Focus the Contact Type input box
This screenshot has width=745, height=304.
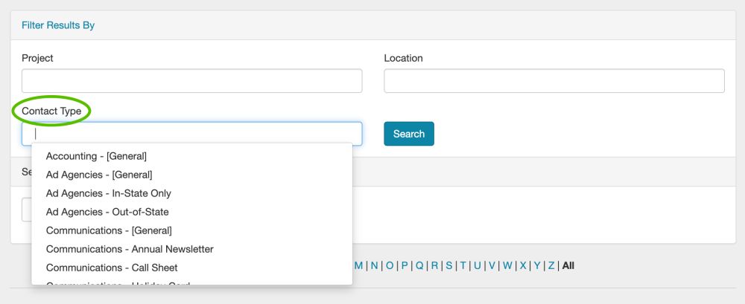191,134
